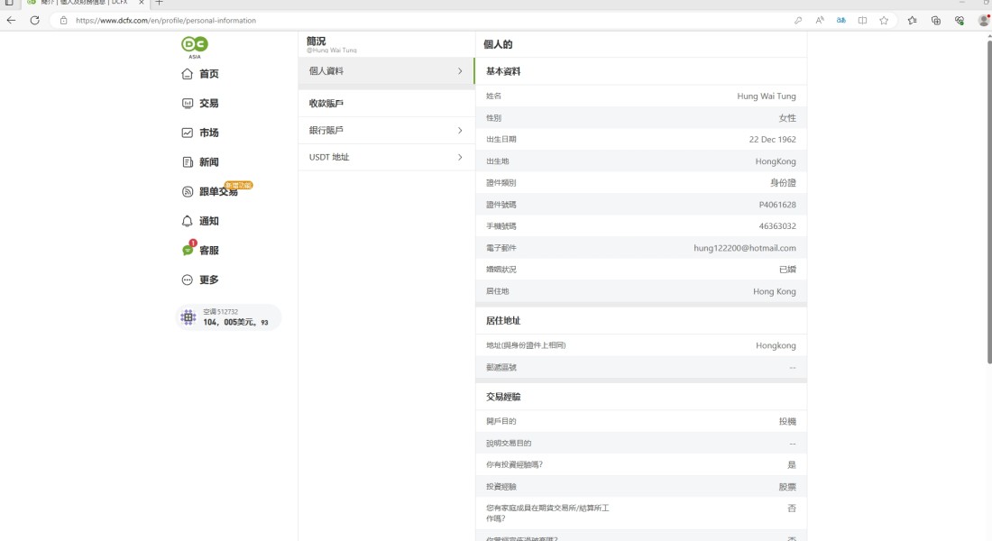
Task: Expand USDT 地址 chevron arrow
Action: [x=460, y=157]
